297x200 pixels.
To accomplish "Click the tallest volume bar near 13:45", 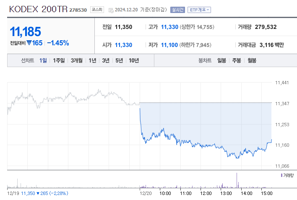I will (x=237, y=180).
